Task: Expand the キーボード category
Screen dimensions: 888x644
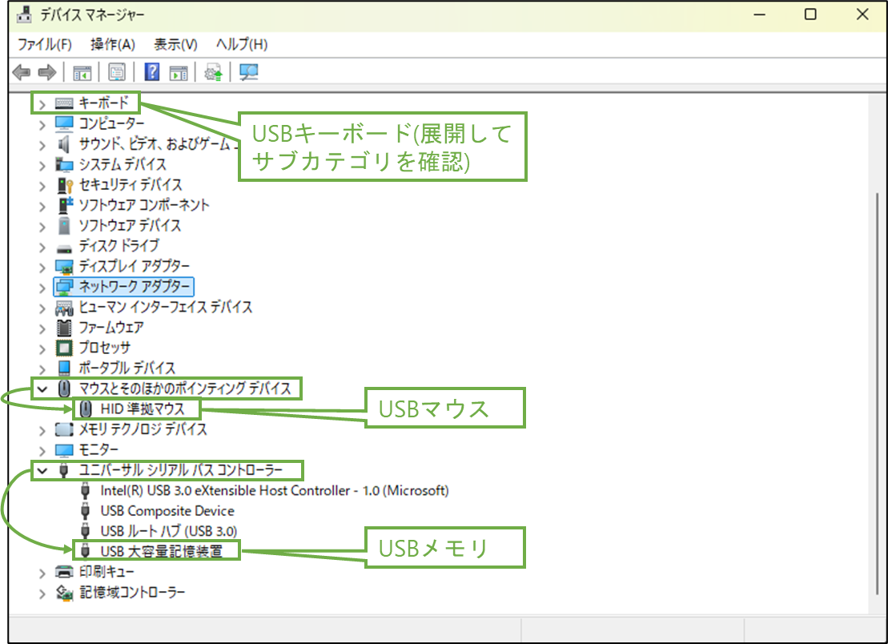Action: 42,103
